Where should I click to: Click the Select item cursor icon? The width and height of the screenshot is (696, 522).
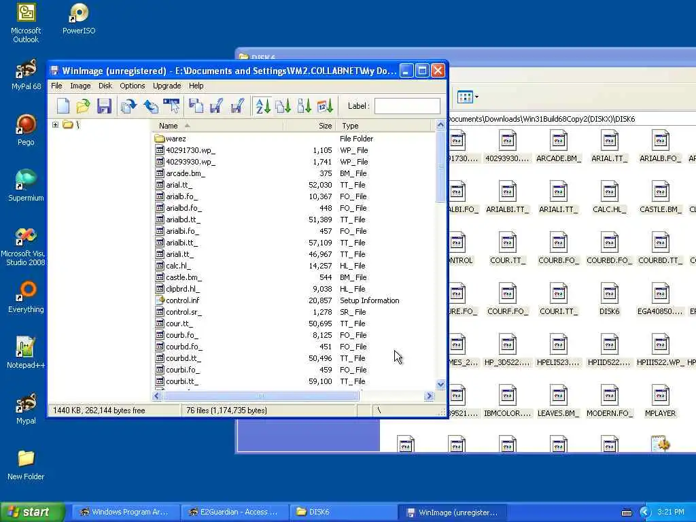tap(172, 106)
